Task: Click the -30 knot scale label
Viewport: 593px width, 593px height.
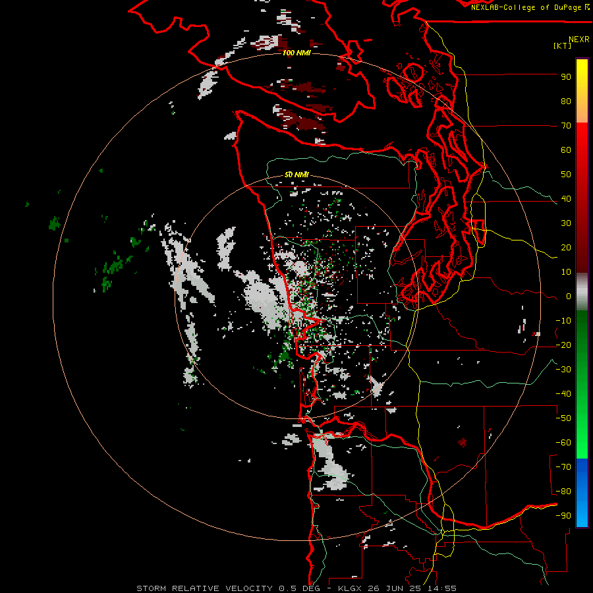Action: (x=563, y=370)
